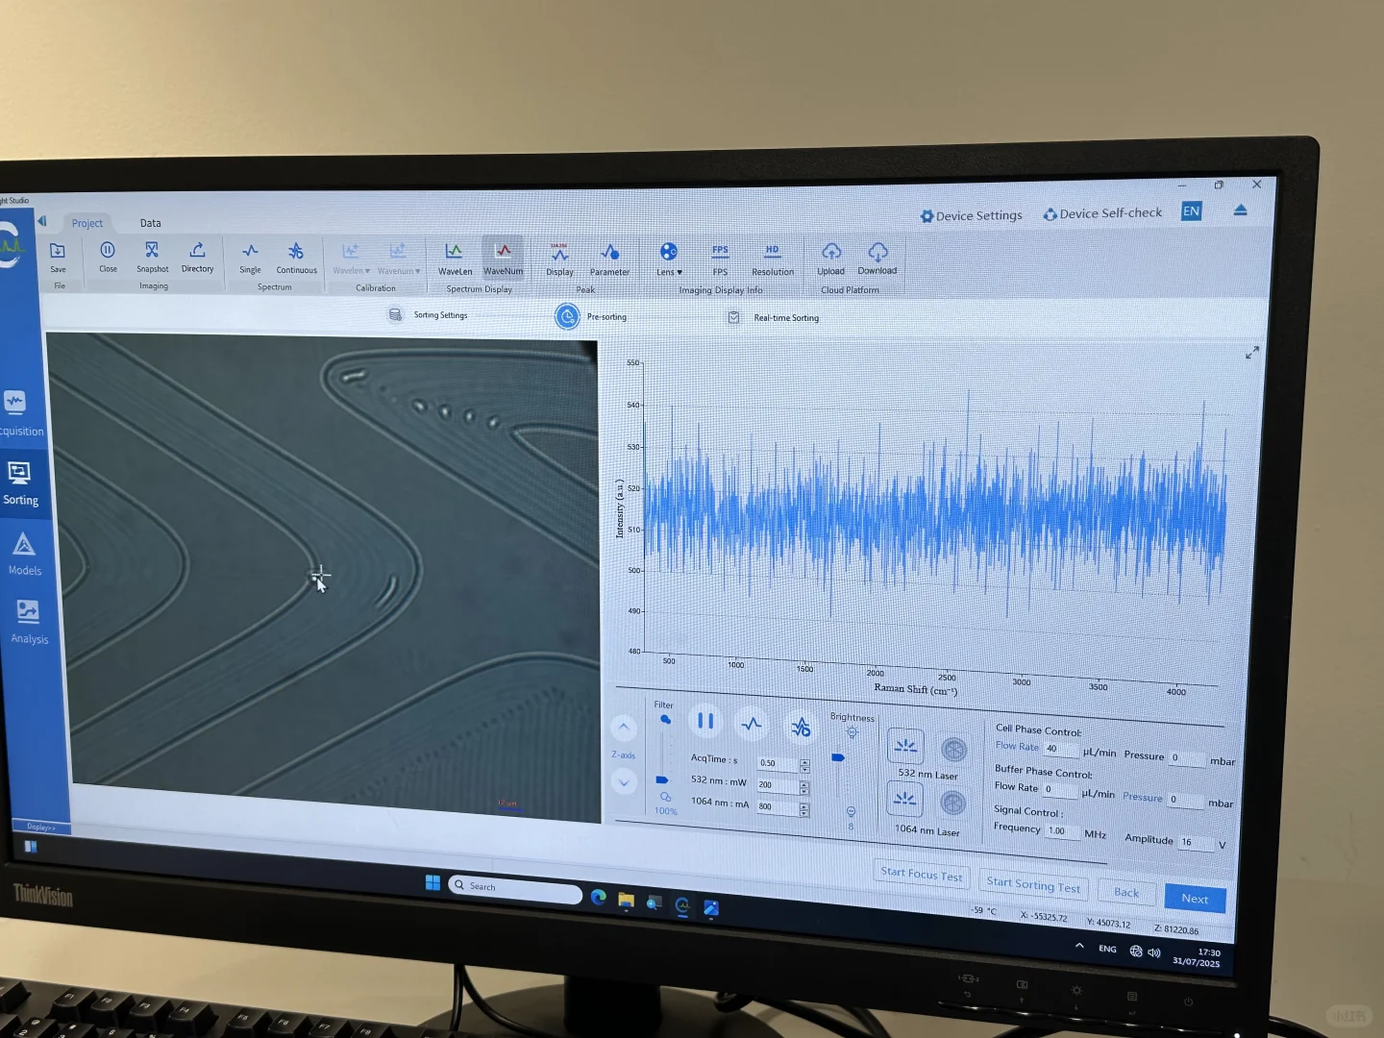Toggle the 1064 nm laser shutter
Screen dimensions: 1384x1038
[x=952, y=803]
